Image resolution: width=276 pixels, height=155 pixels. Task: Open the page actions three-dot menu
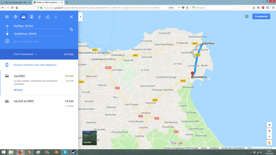pyautogui.click(x=179, y=8)
